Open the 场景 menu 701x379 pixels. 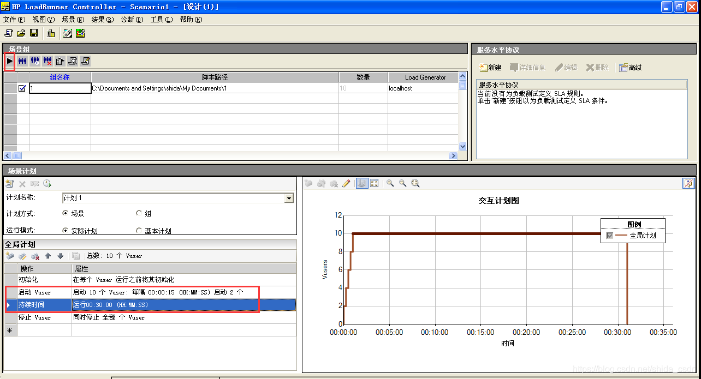click(73, 20)
